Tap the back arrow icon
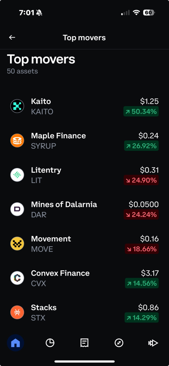 click(x=12, y=37)
